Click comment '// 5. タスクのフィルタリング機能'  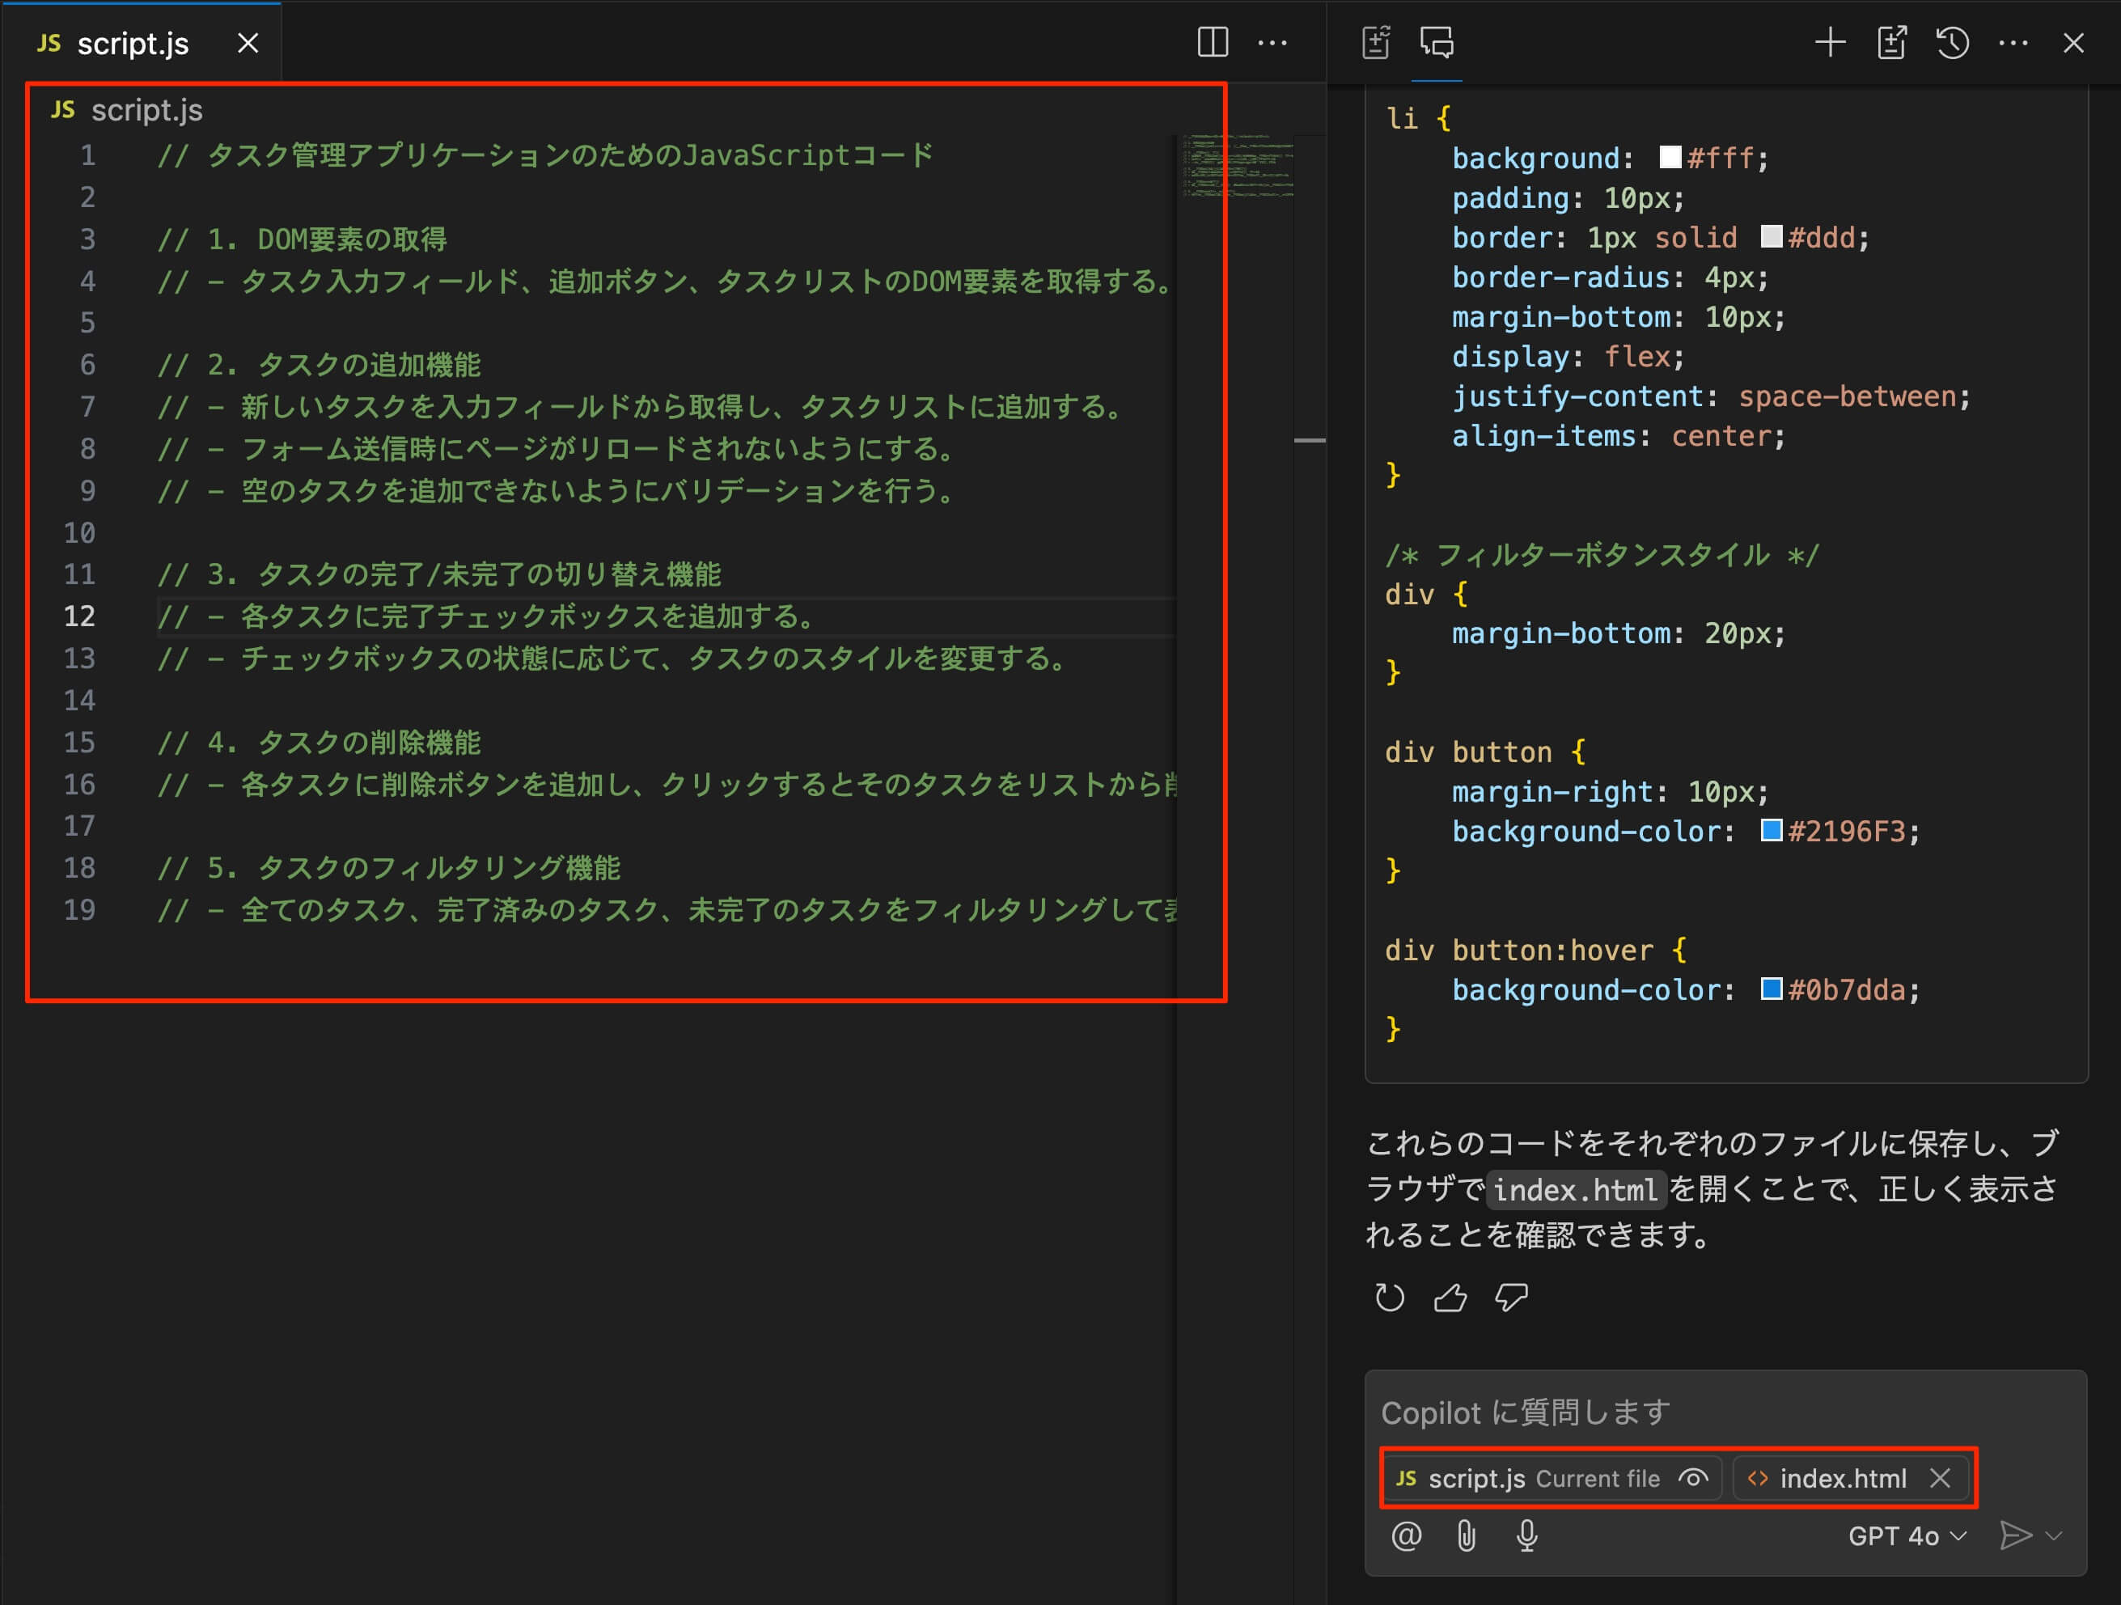pos(388,868)
